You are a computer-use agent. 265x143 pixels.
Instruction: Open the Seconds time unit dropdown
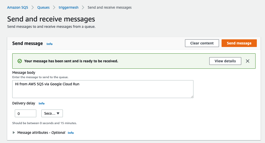click(x=52, y=113)
